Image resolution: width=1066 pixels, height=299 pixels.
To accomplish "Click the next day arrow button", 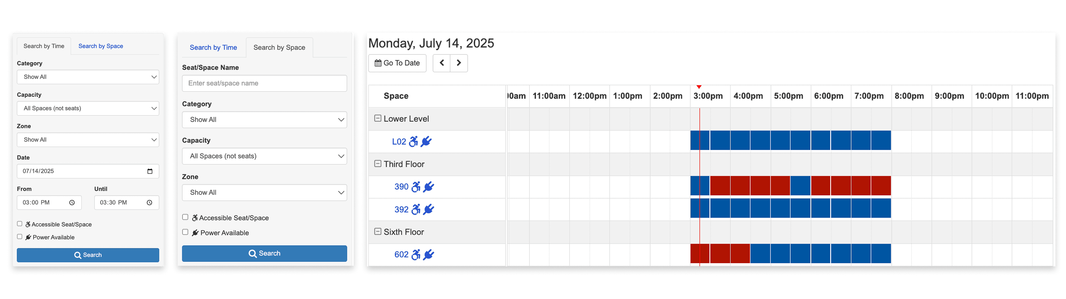I will pyautogui.click(x=459, y=63).
